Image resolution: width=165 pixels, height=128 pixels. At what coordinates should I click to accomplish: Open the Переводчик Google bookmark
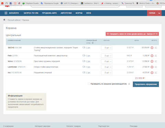(49, 3)
